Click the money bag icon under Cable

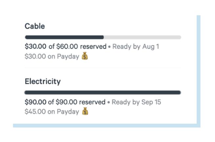point(85,56)
